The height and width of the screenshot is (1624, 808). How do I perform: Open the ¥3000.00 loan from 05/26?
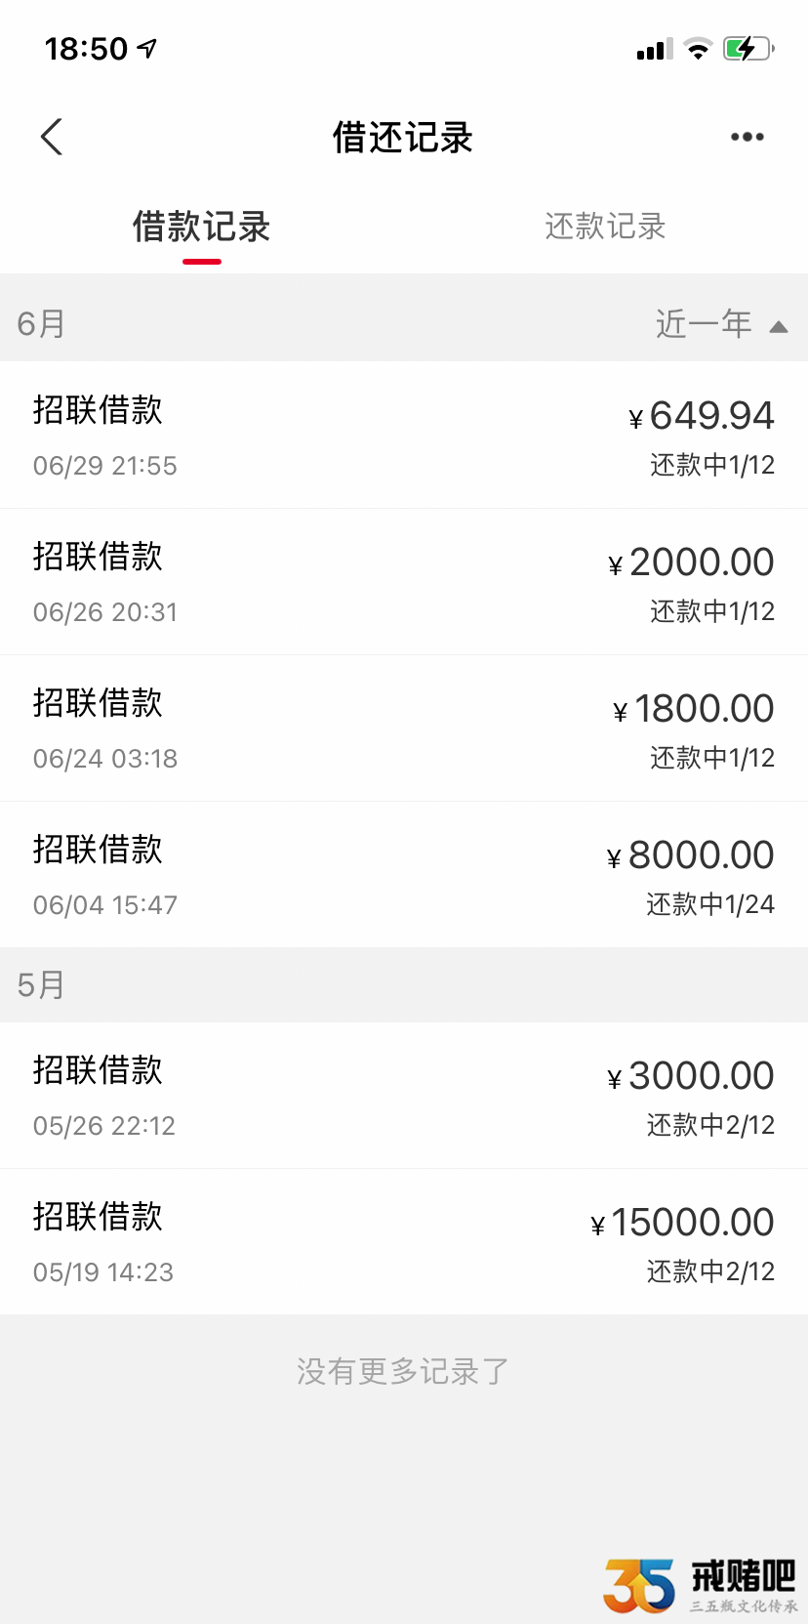pos(404,1096)
